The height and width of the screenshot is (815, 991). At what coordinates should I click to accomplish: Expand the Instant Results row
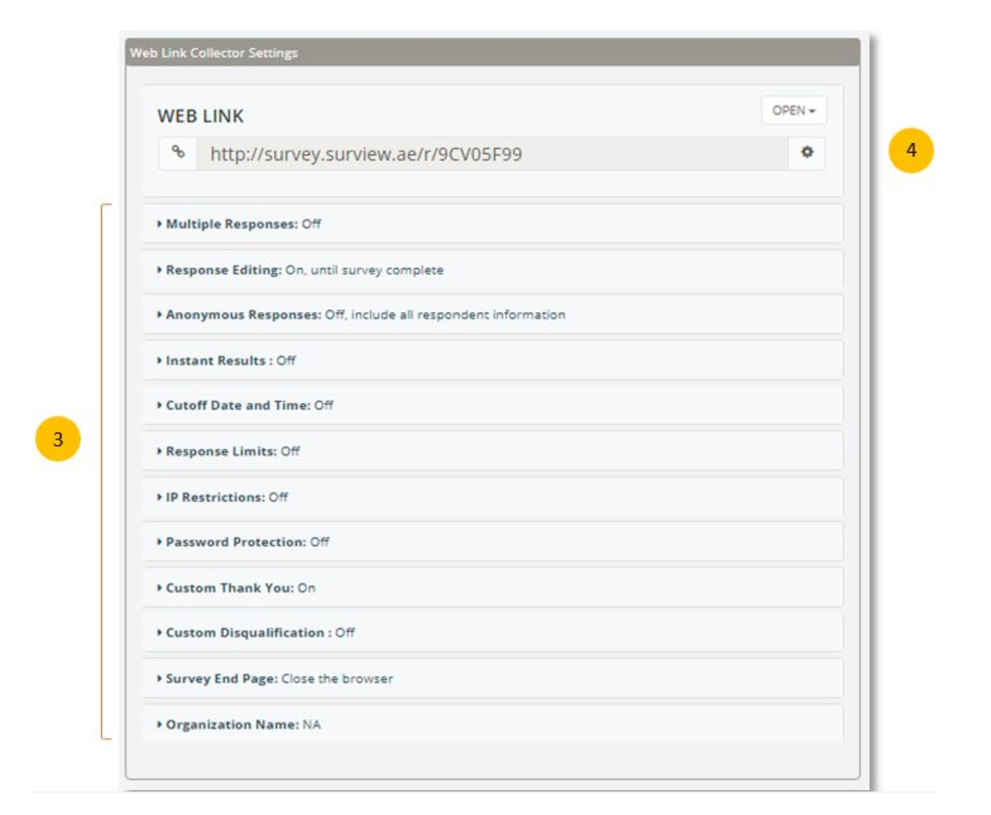pos(230,360)
